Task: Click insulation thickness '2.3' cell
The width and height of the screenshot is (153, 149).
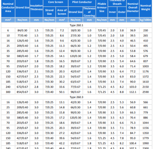Action: 36,77
